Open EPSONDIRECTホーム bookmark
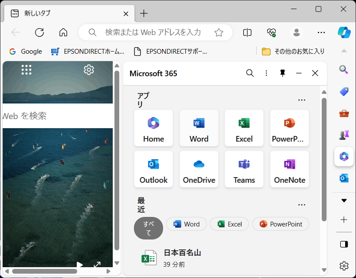 (x=88, y=52)
